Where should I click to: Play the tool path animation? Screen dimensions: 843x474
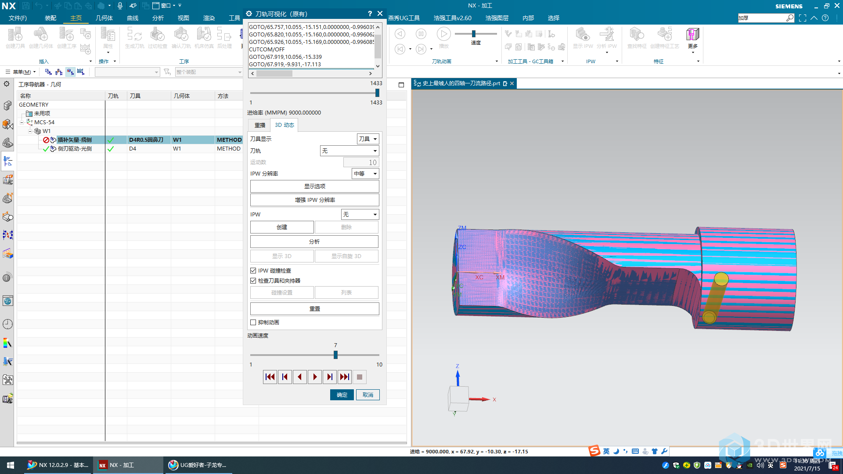click(315, 377)
